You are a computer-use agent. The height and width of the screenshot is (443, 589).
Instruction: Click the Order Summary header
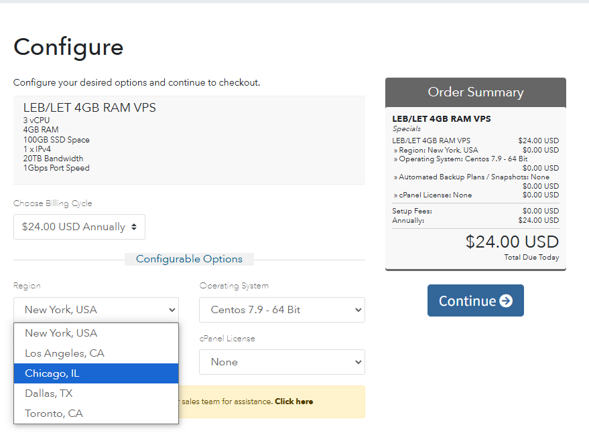pyautogui.click(x=475, y=92)
